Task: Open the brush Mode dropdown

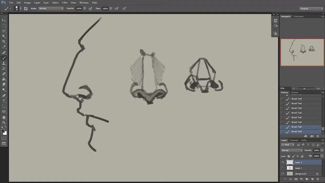Action: 51,9
